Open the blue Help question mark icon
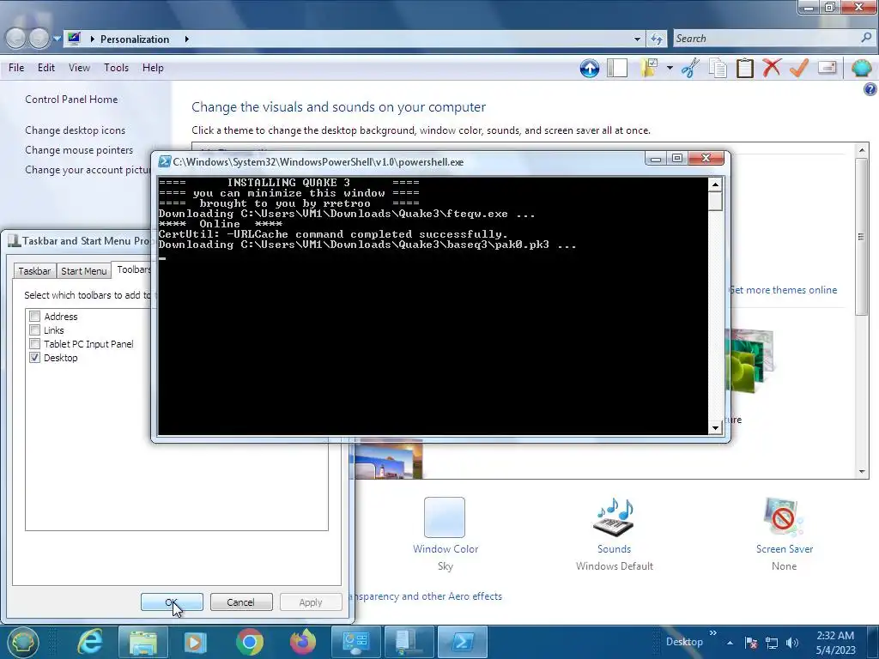Viewport: 879px width, 659px height. point(870,89)
